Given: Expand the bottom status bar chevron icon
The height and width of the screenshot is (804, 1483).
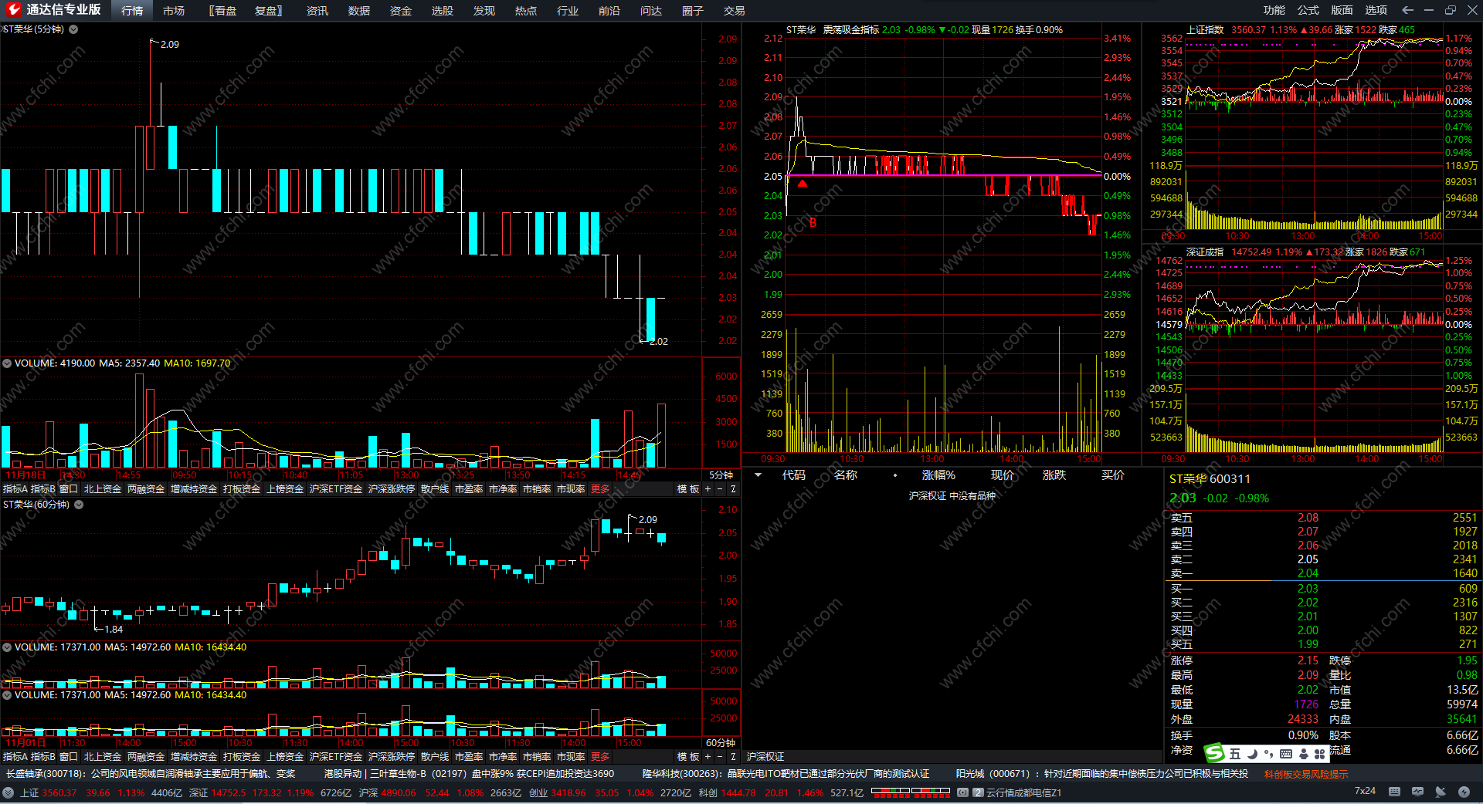Looking at the screenshot, I should coord(8,792).
